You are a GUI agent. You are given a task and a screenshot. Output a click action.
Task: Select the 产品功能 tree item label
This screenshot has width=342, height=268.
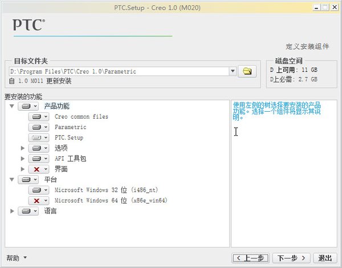coord(56,106)
